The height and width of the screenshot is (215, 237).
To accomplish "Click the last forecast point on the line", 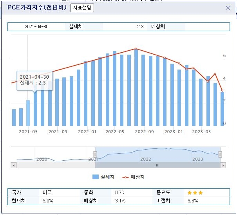I will tap(222, 90).
